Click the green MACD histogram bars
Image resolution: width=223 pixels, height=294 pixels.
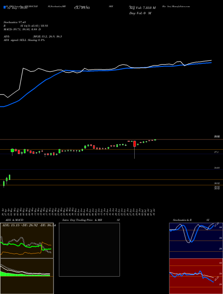25,274
